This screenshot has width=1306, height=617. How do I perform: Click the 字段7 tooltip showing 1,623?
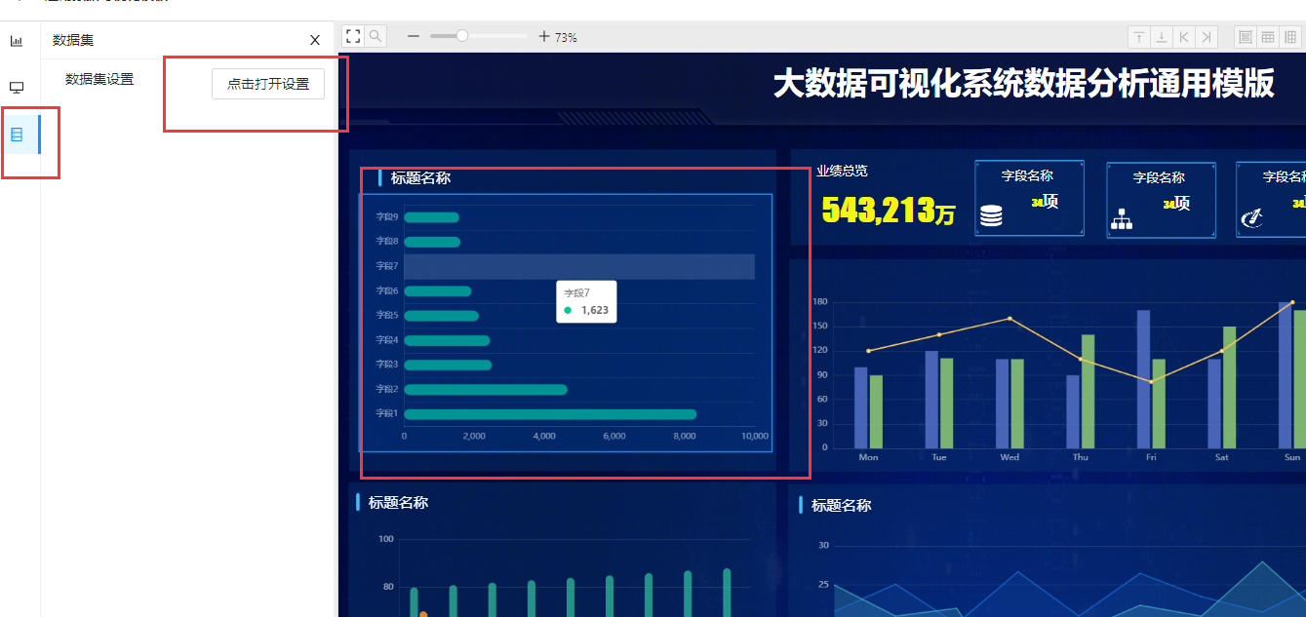pyautogui.click(x=586, y=301)
